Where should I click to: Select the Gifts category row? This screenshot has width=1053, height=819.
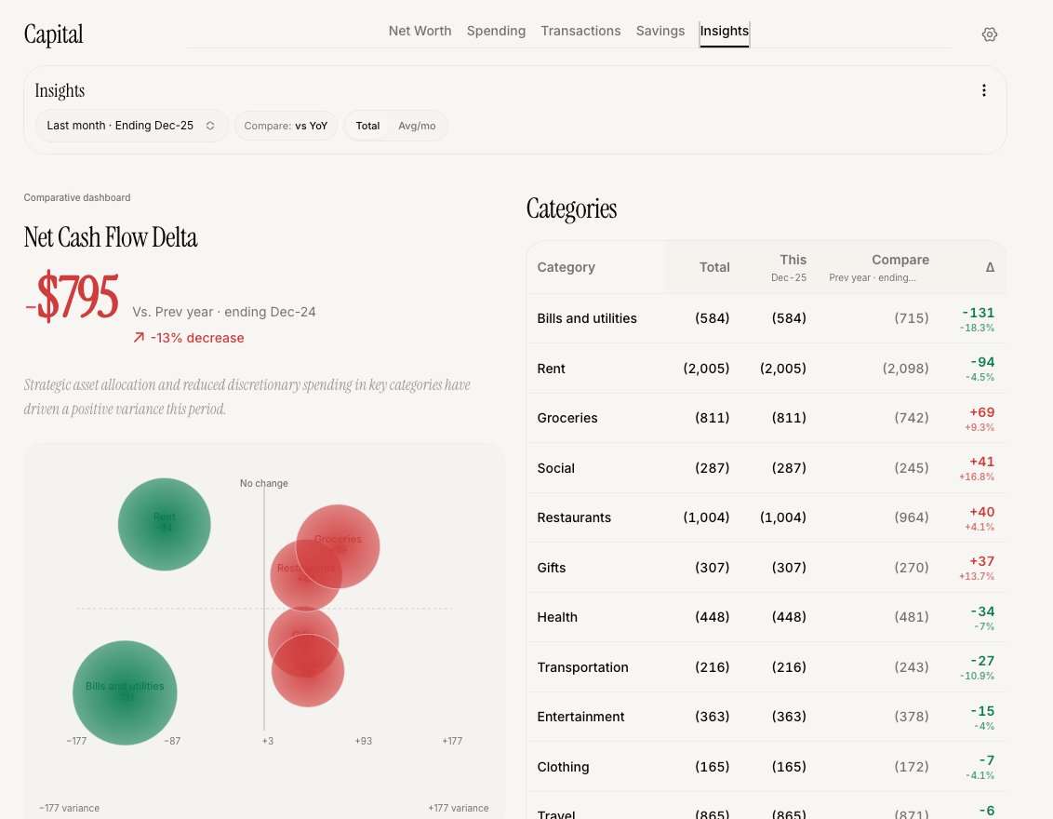point(766,568)
